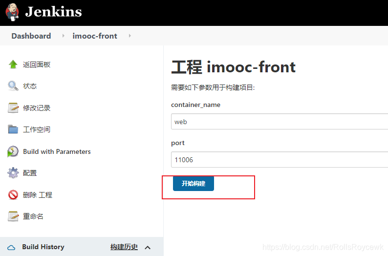
Task: Click the notepad icon for 修改记录
Action: click(13, 107)
